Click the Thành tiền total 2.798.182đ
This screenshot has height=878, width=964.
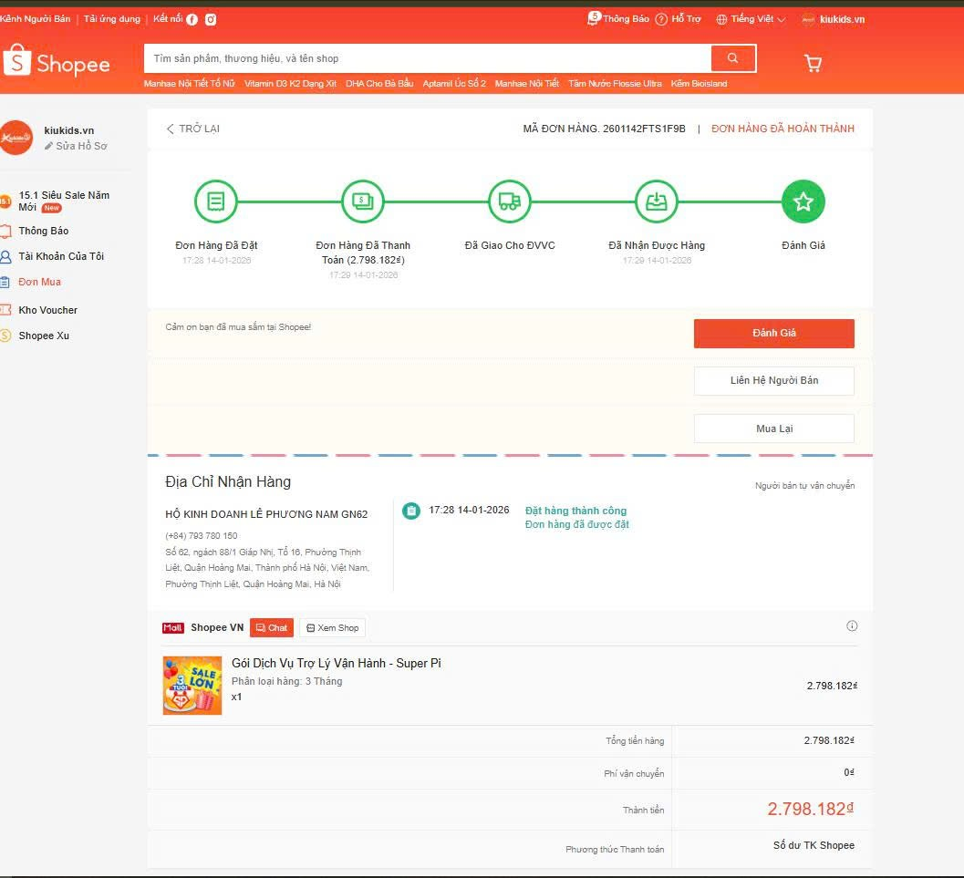point(810,810)
